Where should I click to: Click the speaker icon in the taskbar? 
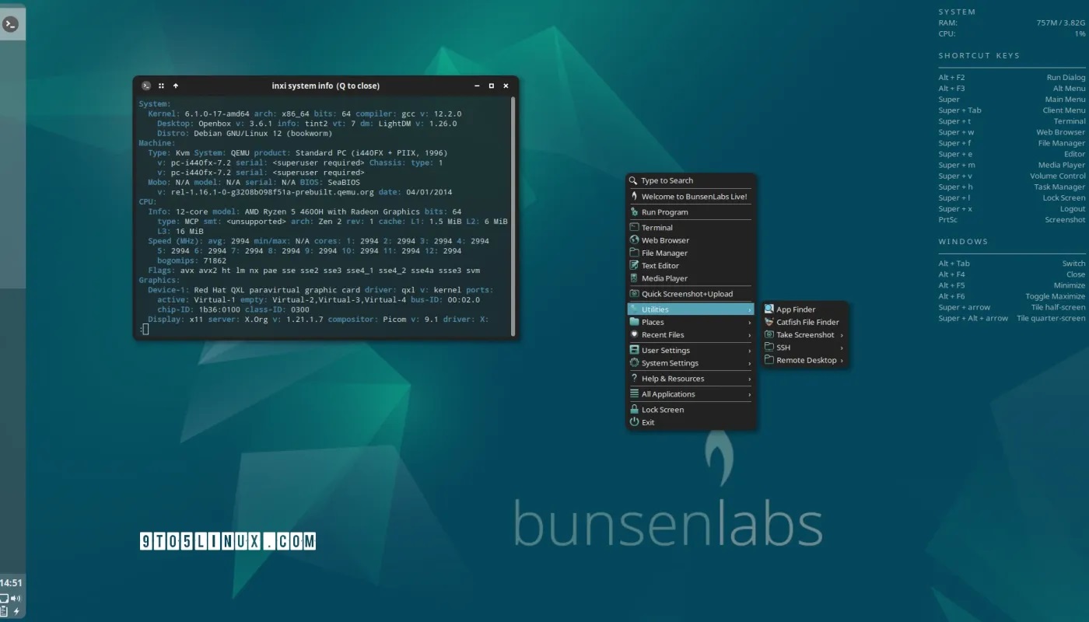point(16,598)
